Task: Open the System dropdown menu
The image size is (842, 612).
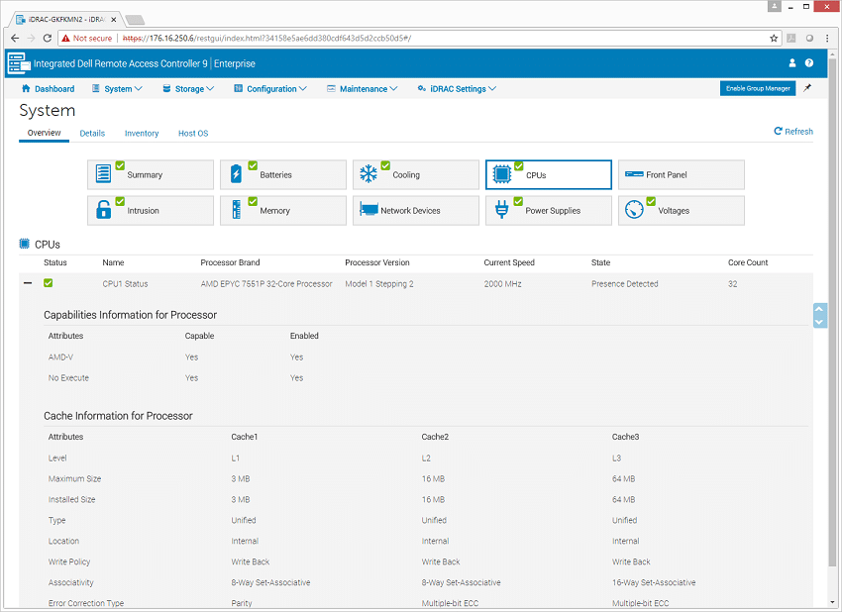Action: [117, 88]
